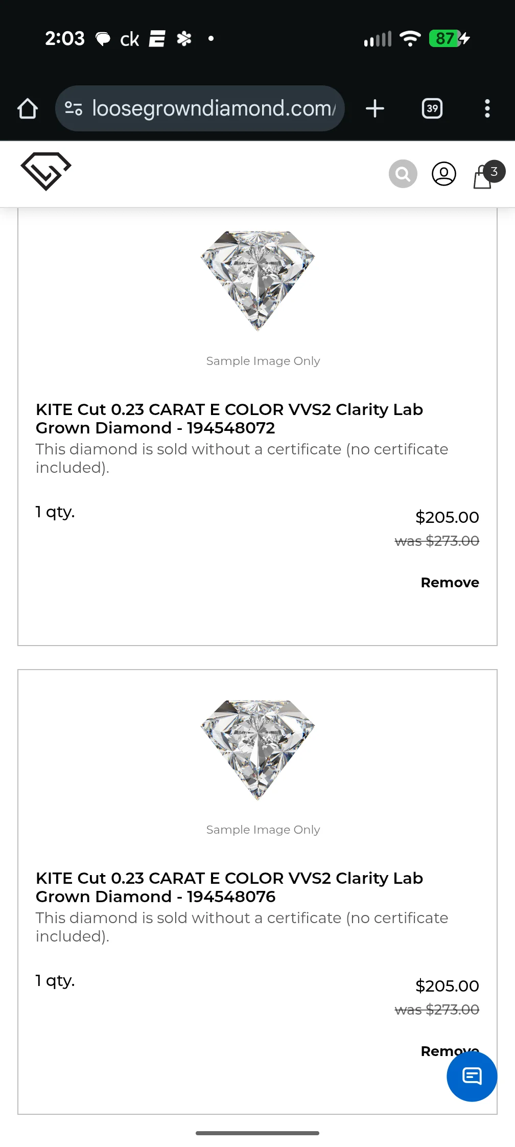
Task: Open a new browser tab
Action: pyautogui.click(x=375, y=108)
